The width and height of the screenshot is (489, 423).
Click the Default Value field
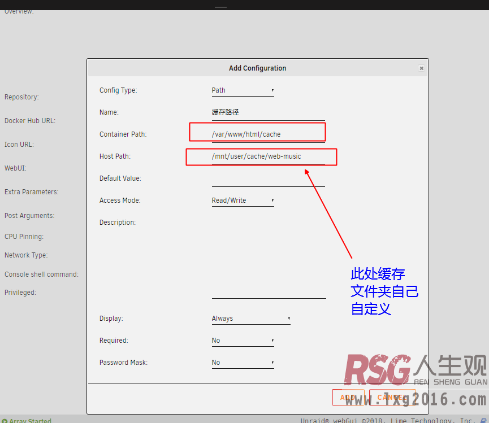click(x=268, y=179)
